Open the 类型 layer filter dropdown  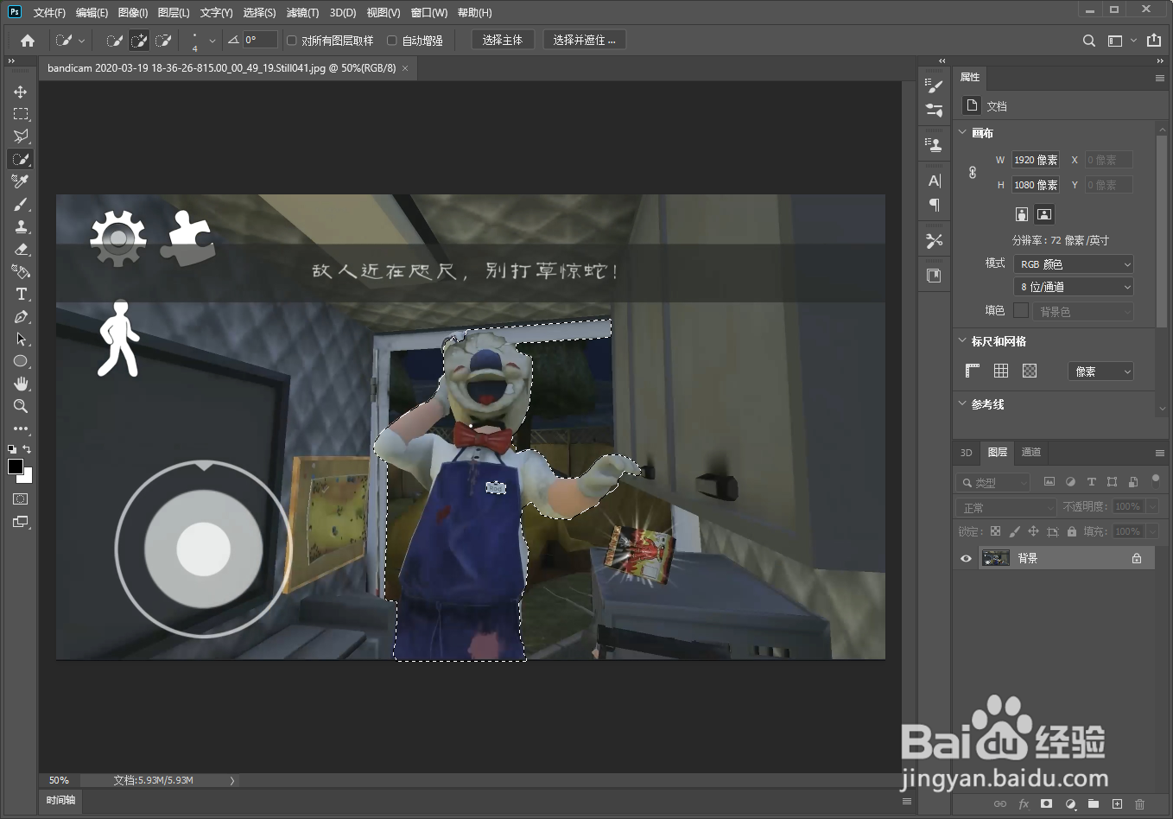pyautogui.click(x=993, y=482)
